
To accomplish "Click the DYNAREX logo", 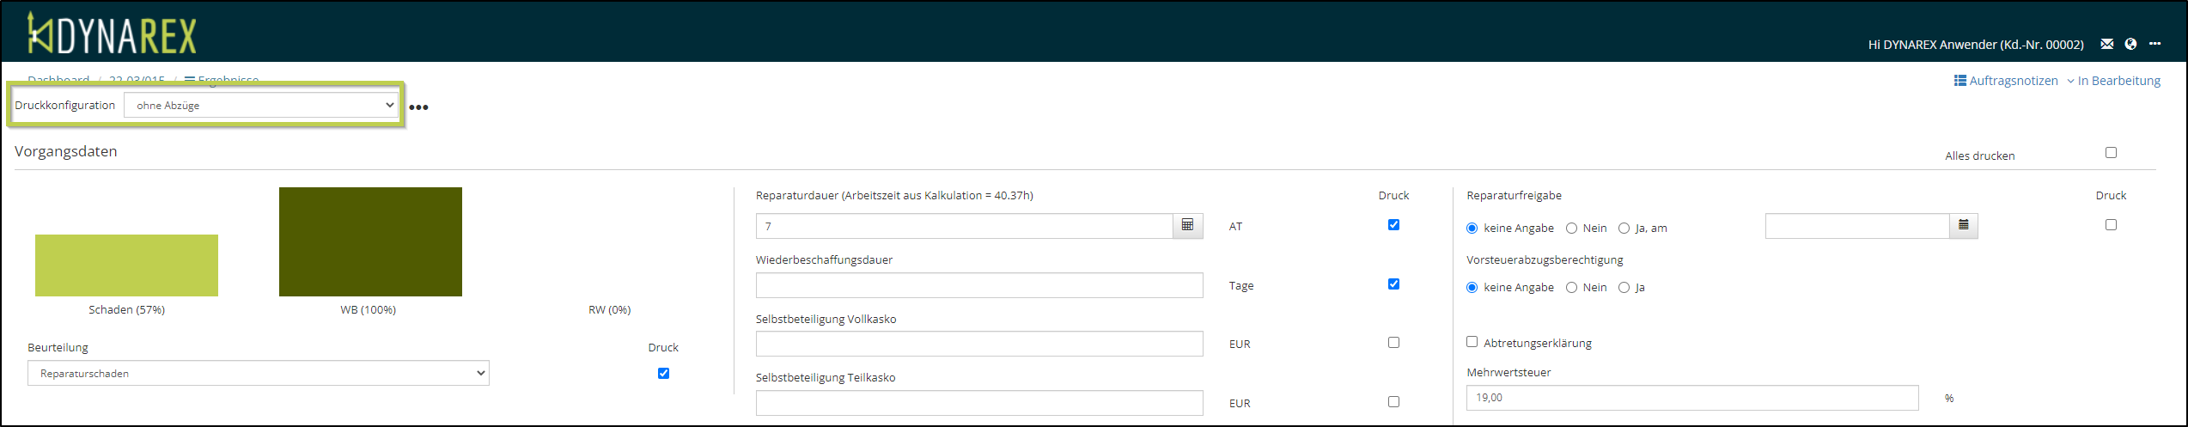I will [x=112, y=34].
